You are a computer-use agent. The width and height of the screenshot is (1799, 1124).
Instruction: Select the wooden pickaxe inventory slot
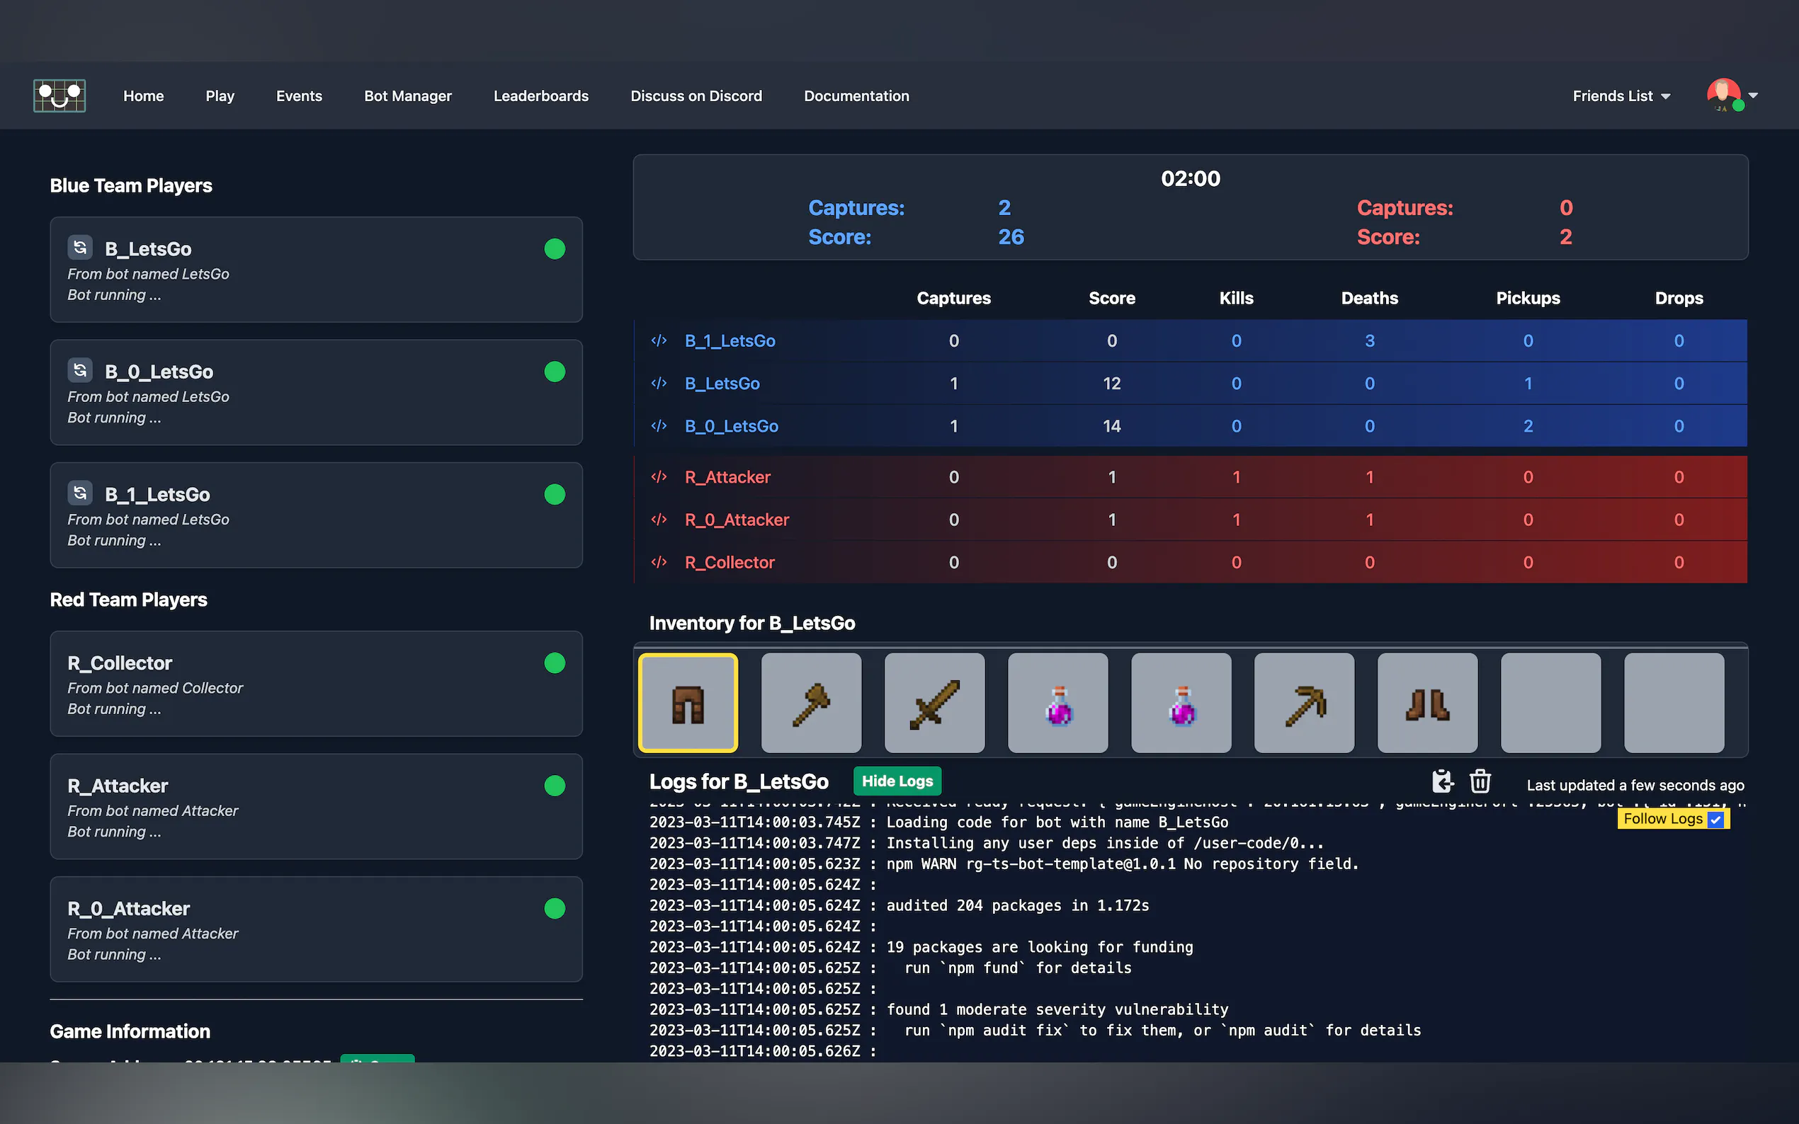coord(1304,704)
